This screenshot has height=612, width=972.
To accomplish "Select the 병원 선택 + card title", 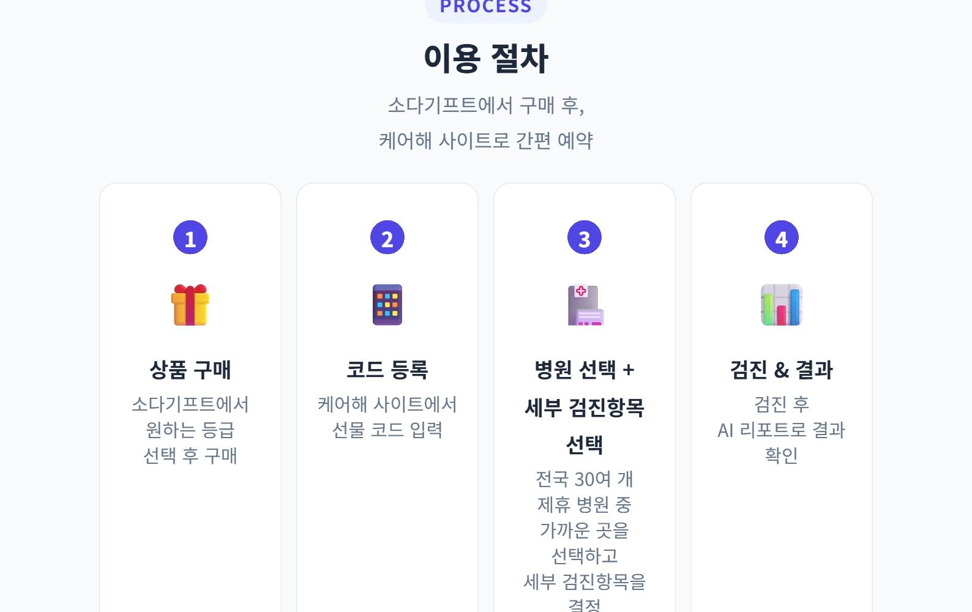I will 585,370.
